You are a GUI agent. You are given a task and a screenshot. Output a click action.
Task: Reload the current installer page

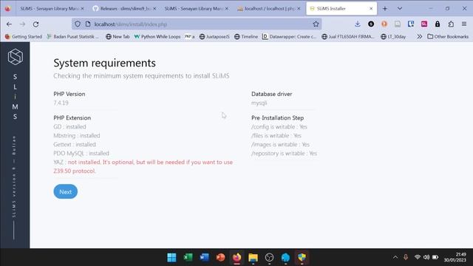(35, 24)
